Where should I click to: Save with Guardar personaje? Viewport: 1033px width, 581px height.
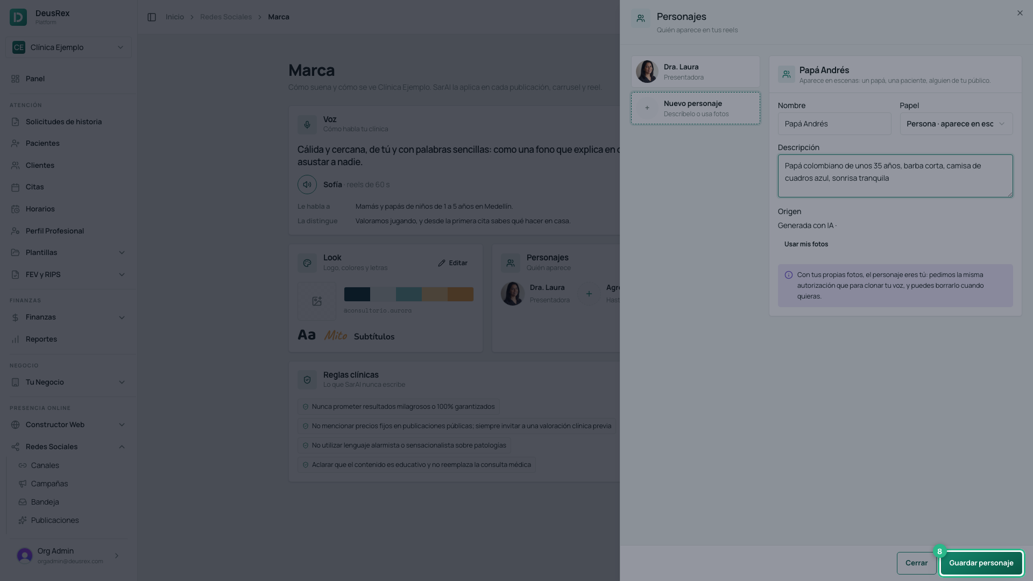981,563
